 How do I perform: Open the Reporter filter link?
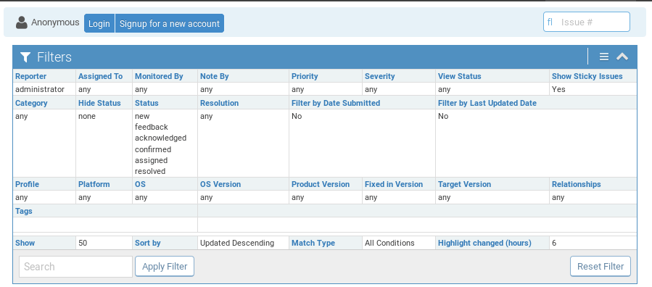point(30,76)
